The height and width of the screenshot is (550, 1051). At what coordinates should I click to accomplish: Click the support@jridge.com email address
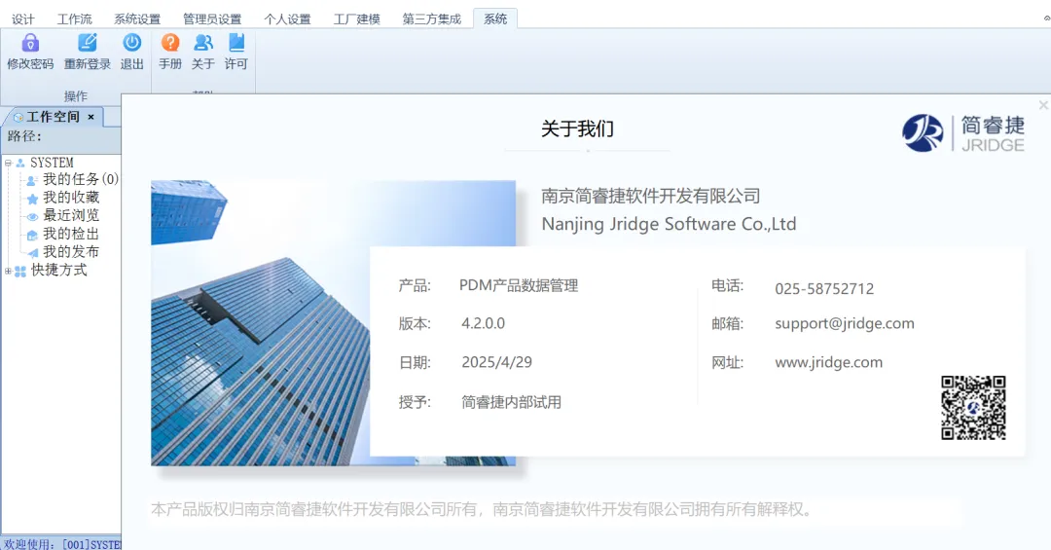coord(845,323)
